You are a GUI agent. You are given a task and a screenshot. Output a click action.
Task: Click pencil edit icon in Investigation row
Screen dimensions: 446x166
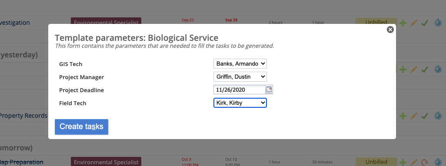[414, 23]
